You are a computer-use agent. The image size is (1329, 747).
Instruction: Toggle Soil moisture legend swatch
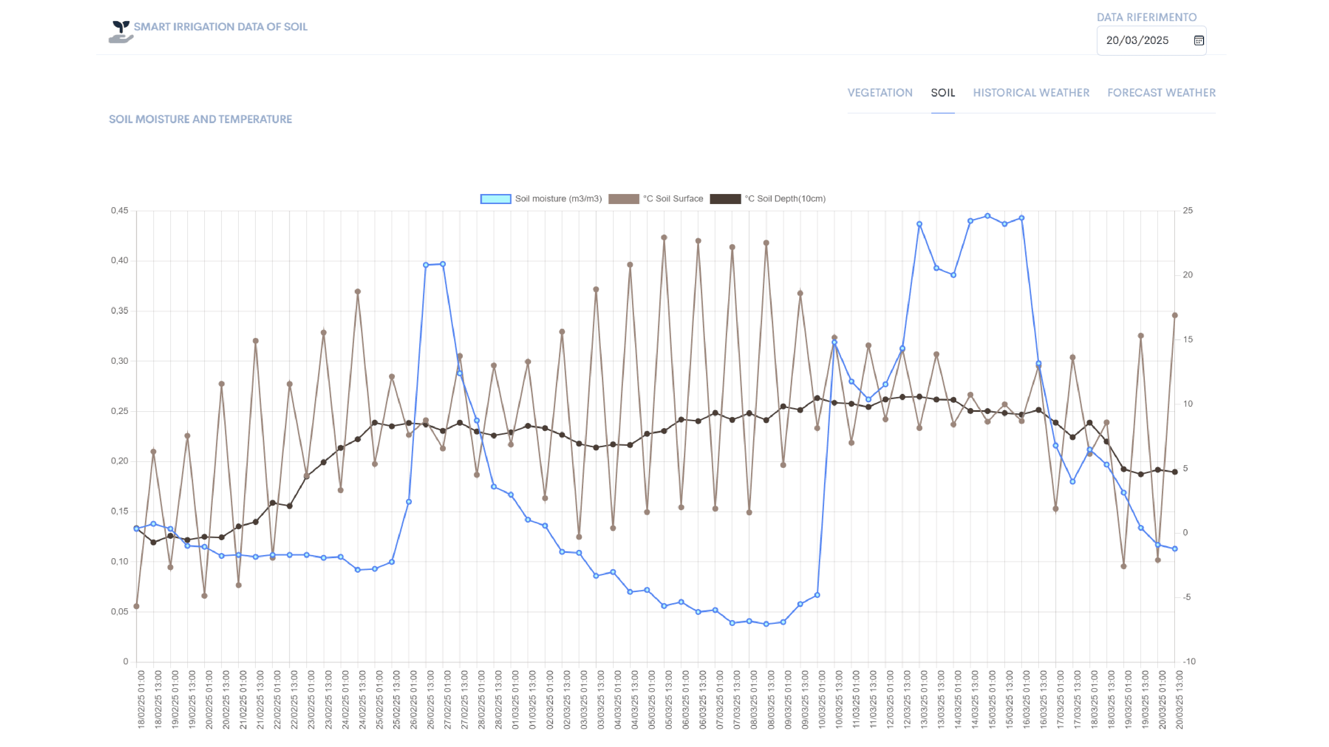[x=495, y=199]
